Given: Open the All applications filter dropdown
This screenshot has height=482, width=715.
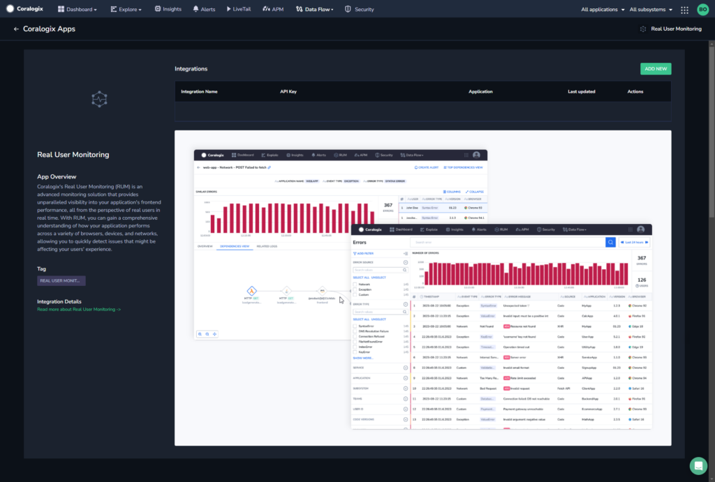Looking at the screenshot, I should tap(603, 10).
